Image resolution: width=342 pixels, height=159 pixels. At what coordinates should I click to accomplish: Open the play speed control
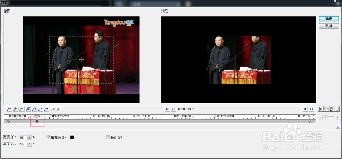point(326,109)
